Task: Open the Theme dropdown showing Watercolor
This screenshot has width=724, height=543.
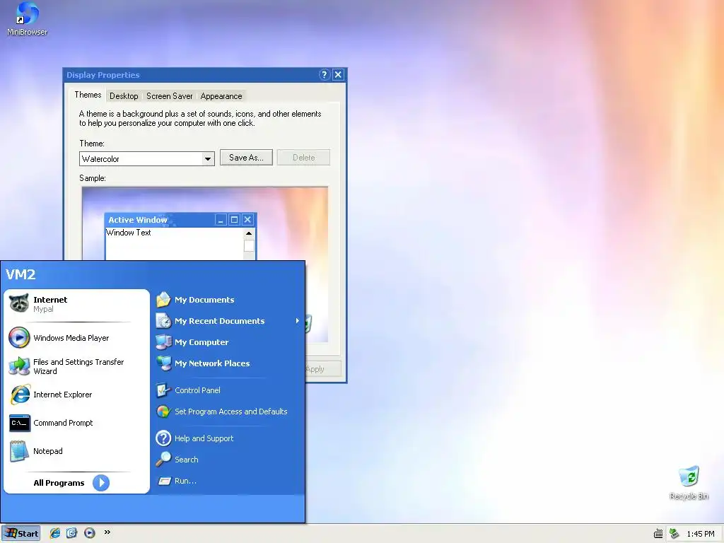Action: tap(208, 159)
